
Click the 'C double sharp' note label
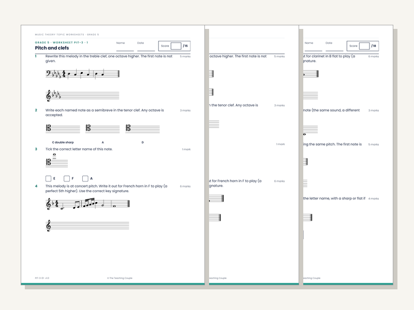point(63,143)
